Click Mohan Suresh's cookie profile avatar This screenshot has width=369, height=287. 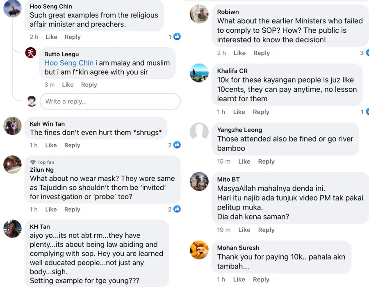(x=199, y=250)
